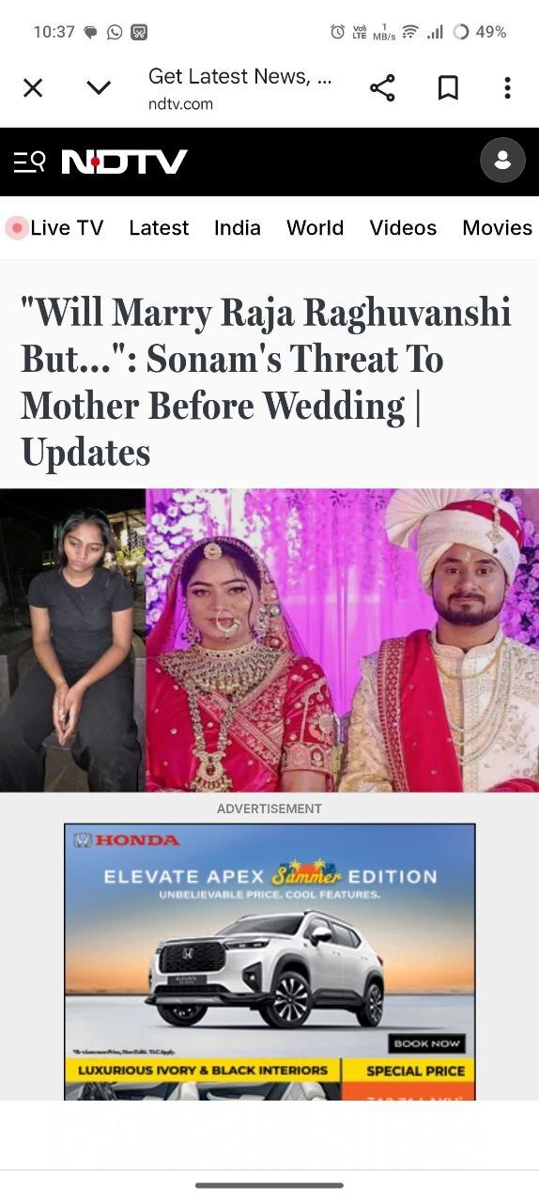Viewport: 539px width, 1202px height.
Task: Open the three-dot overflow menu
Action: coord(507,88)
